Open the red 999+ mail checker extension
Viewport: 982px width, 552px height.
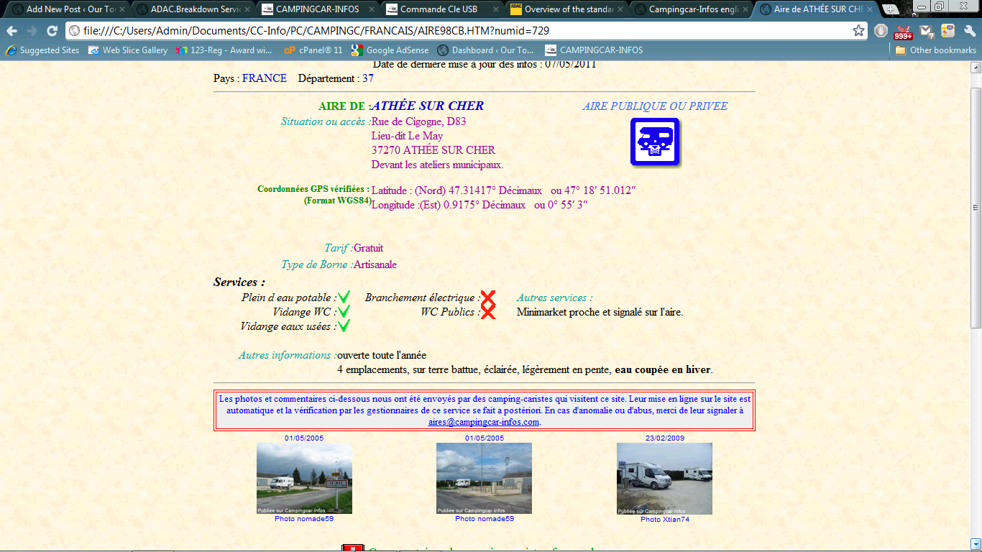point(903,31)
